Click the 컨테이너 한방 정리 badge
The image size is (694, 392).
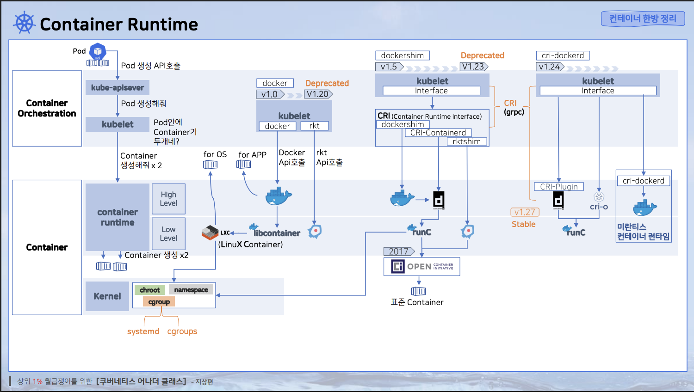tap(643, 18)
